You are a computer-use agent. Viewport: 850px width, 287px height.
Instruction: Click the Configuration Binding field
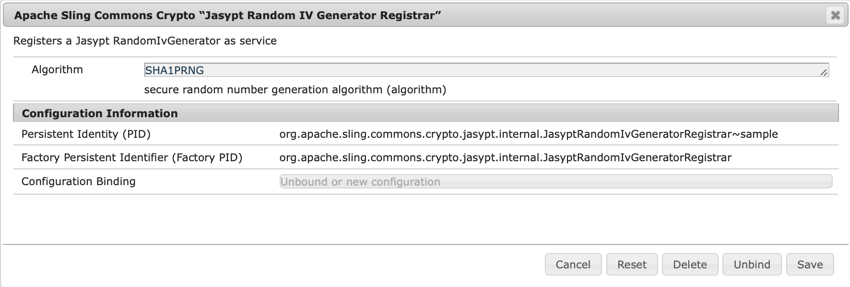(555, 182)
